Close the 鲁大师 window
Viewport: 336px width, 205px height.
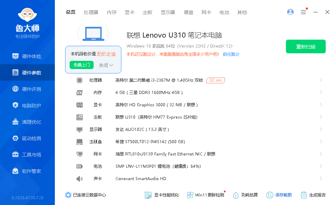point(327,12)
